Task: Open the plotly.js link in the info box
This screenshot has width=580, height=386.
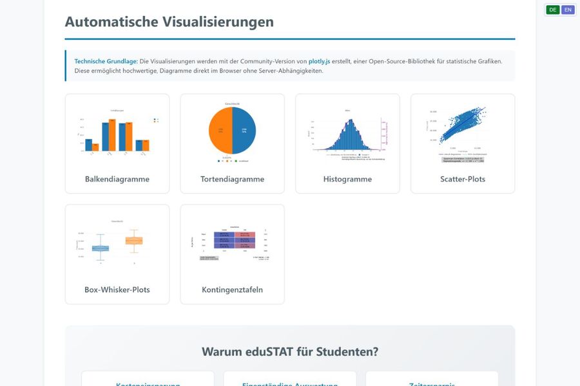Action: pyautogui.click(x=319, y=61)
